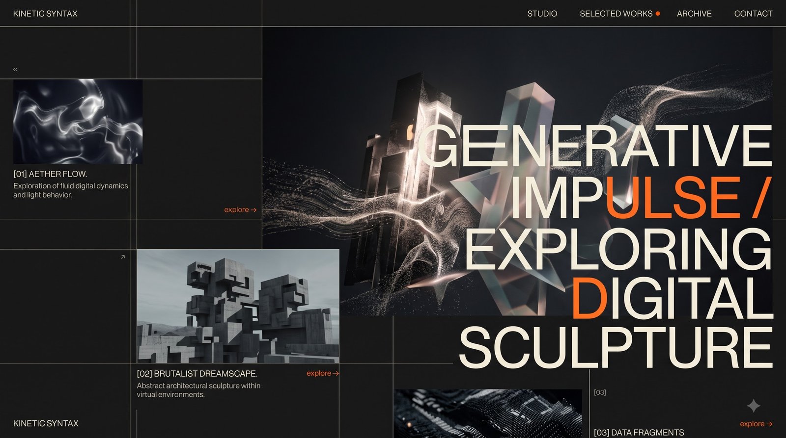Click the small diagonal arrow icon beside Brutalist image
Image resolution: width=786 pixels, height=438 pixels.
(123, 257)
